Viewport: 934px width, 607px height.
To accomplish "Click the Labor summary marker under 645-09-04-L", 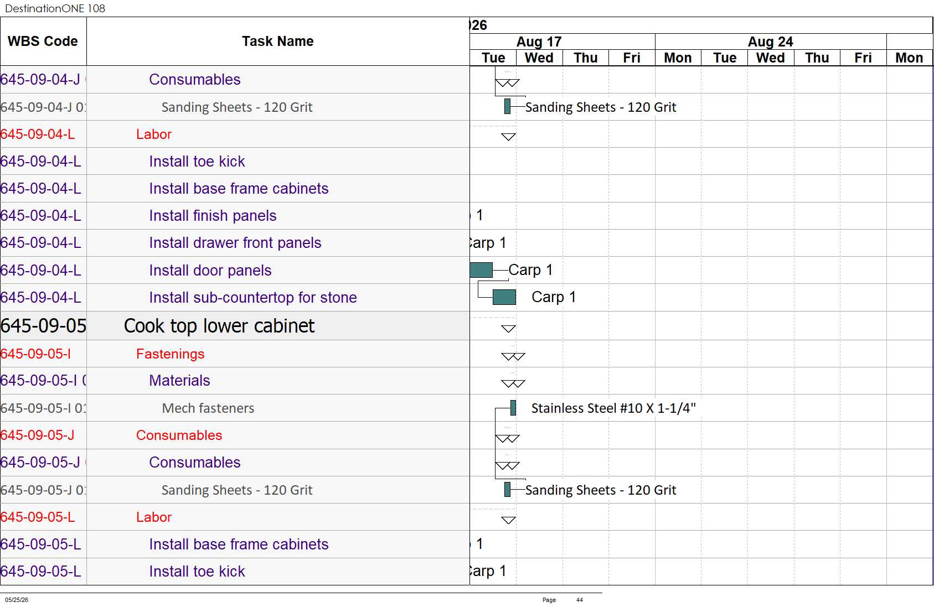I will [508, 137].
